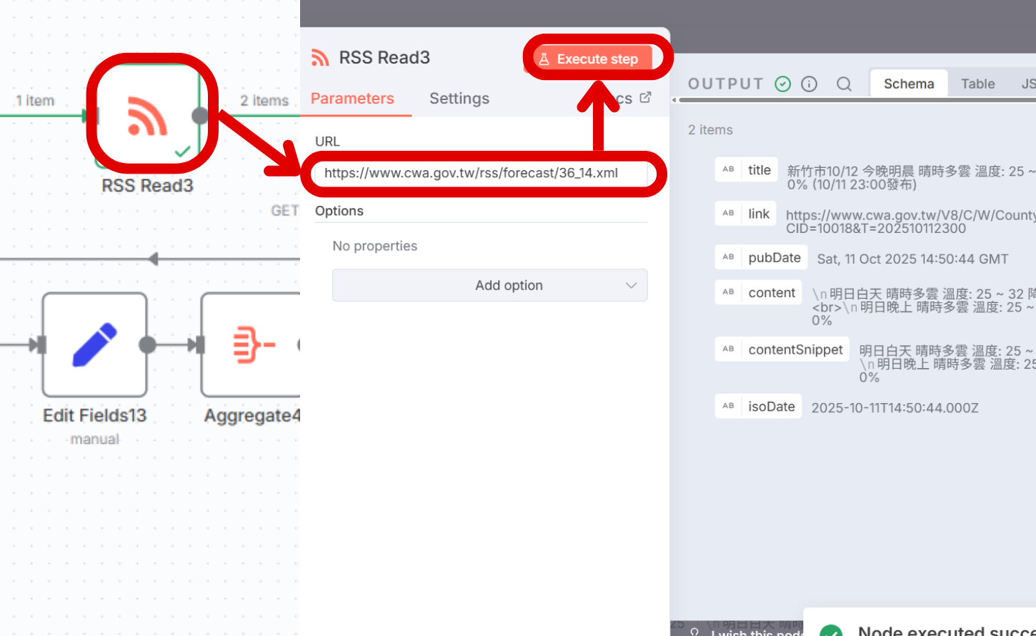Click the URL input field
Viewport: 1036px width, 636px height.
pos(480,173)
